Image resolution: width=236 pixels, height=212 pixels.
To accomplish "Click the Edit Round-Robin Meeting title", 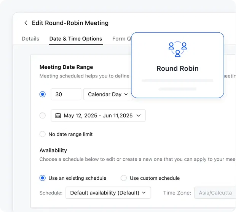I will [x=70, y=23].
